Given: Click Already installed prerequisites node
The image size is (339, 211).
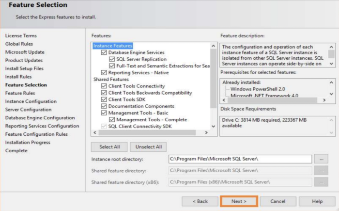Looking at the screenshot, I should (x=242, y=82).
